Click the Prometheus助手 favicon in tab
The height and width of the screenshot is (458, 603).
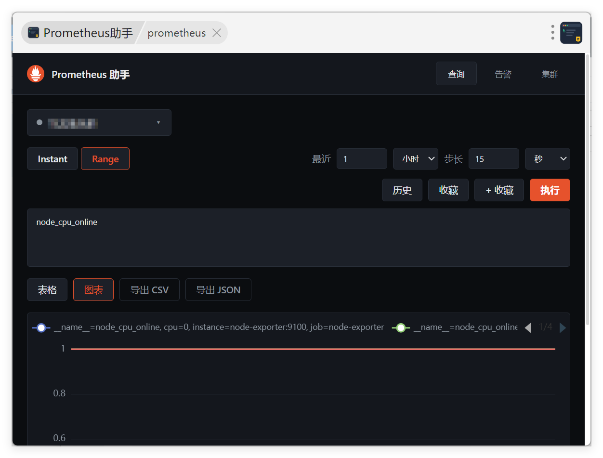pos(34,33)
